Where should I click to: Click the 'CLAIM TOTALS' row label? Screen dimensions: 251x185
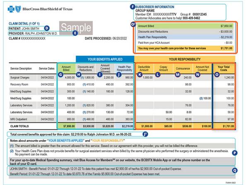19,126
